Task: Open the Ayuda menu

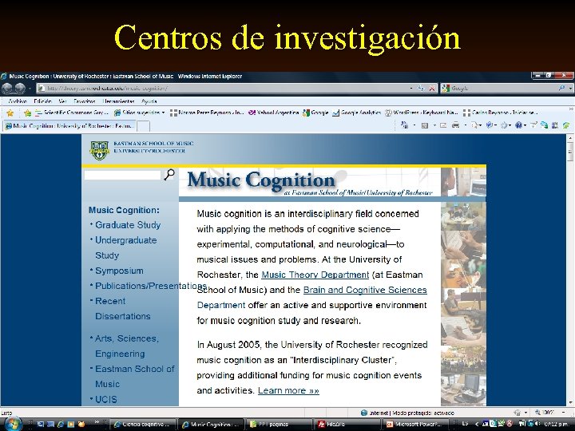Action: 149,101
